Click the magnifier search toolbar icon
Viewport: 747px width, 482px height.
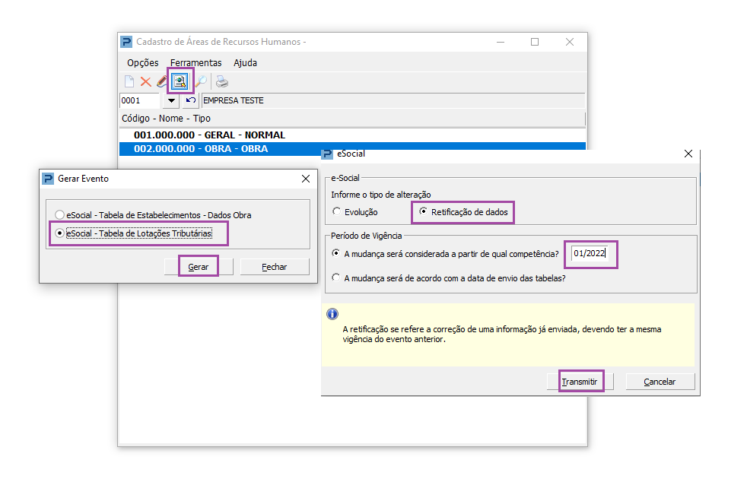[202, 82]
